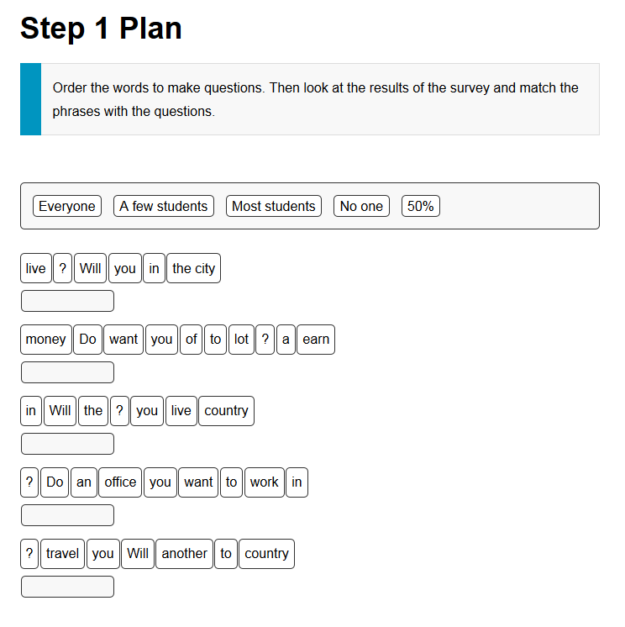Viewport: 625px width, 627px height.
Task: Click the '50%' phrase tile
Action: [x=420, y=206]
